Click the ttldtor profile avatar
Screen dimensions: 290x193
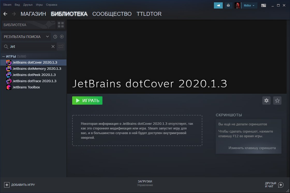point(238,5)
